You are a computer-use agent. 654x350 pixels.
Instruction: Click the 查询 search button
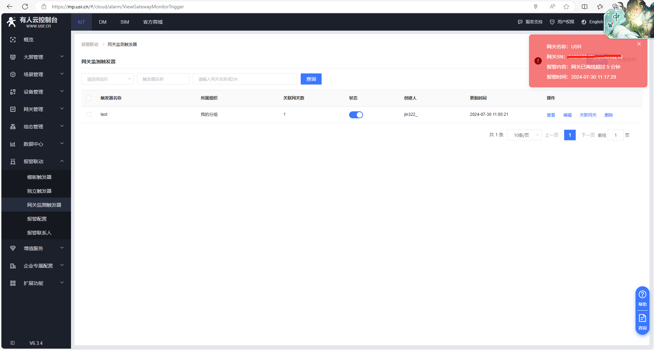(x=311, y=79)
